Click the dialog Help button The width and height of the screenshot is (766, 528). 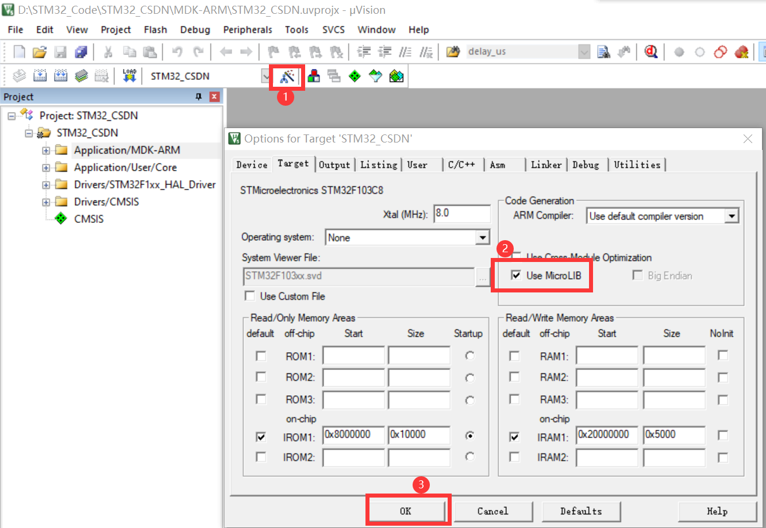tap(717, 511)
